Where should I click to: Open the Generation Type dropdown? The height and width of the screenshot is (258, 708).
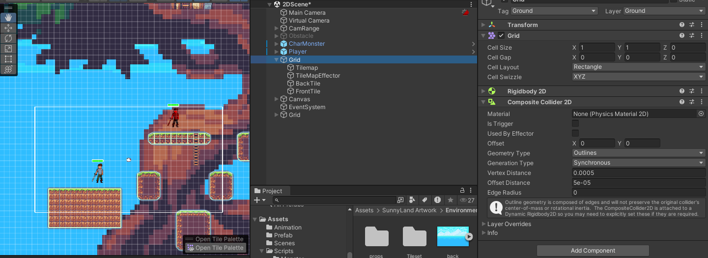pos(639,163)
